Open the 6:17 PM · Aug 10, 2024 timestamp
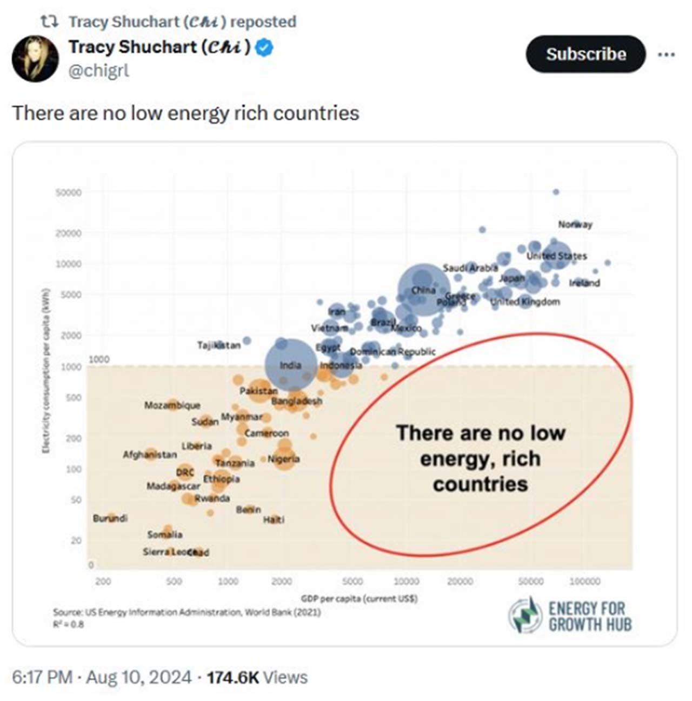This screenshot has height=701, width=692. coord(102,677)
